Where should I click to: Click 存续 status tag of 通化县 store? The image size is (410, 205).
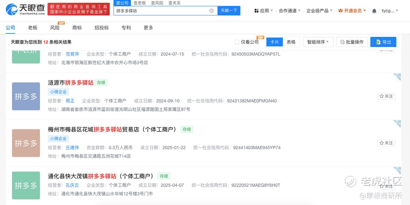pos(164,176)
